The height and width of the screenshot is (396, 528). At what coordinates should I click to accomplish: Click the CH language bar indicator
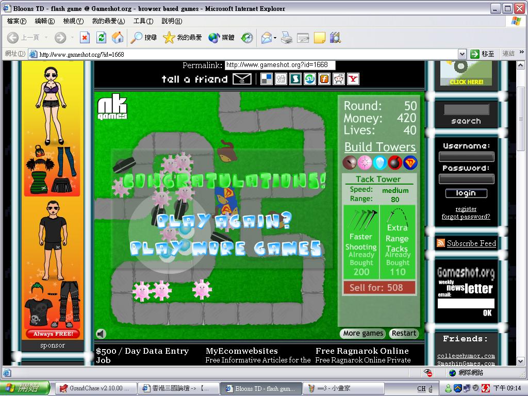tap(421, 388)
